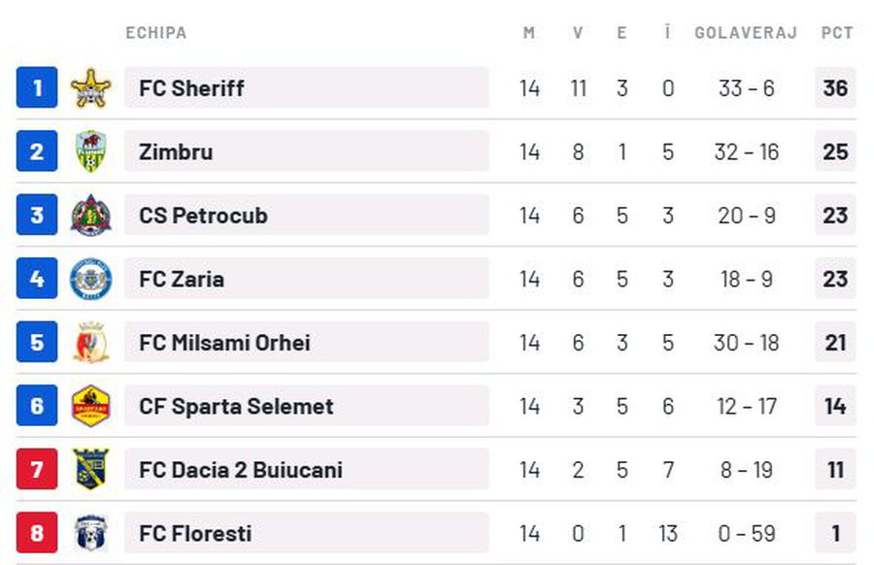Image resolution: width=874 pixels, height=565 pixels.
Task: Click the Zimbru club crest
Action: [x=90, y=151]
